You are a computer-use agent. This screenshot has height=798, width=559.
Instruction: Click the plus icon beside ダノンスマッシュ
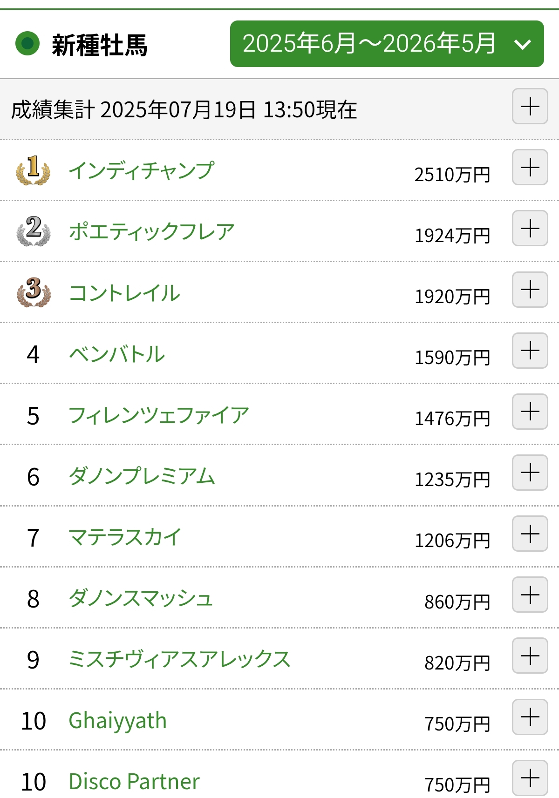[x=530, y=595]
